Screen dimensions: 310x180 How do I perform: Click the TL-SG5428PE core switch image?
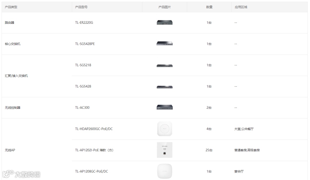(x=164, y=44)
